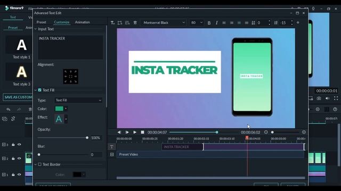Viewport: 341px width, 191px height.
Task: Click the keyframe diamond icon in toolbar
Action: click(x=298, y=22)
